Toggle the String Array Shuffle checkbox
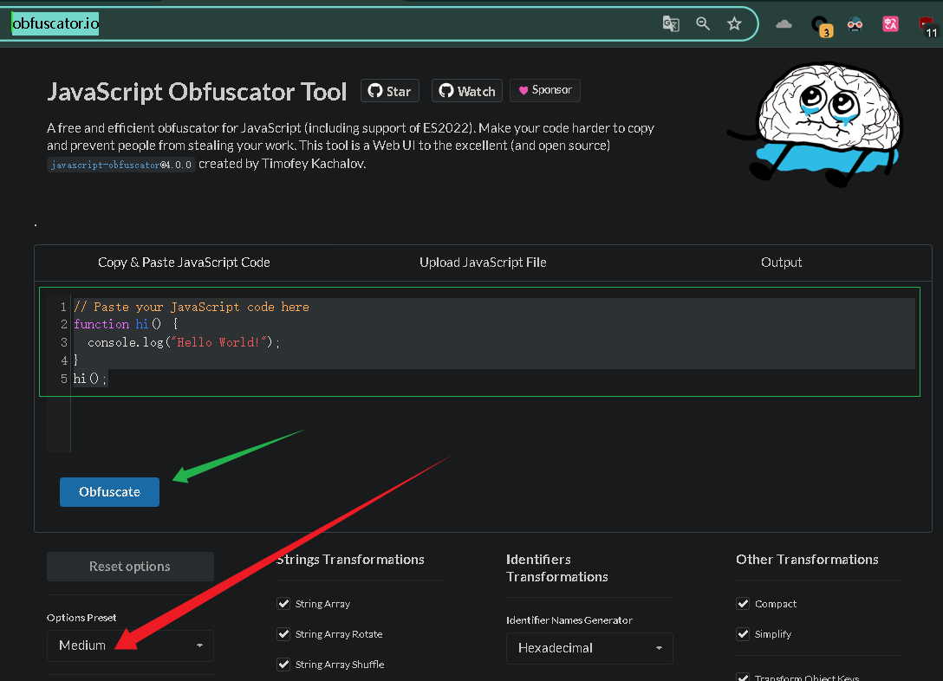 [283, 665]
